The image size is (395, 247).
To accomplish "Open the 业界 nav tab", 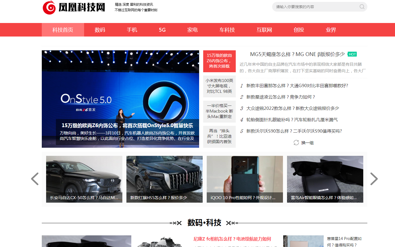I will (x=331, y=30).
